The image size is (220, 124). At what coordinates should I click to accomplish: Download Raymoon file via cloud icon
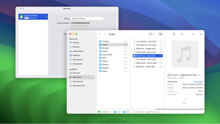point(161,67)
